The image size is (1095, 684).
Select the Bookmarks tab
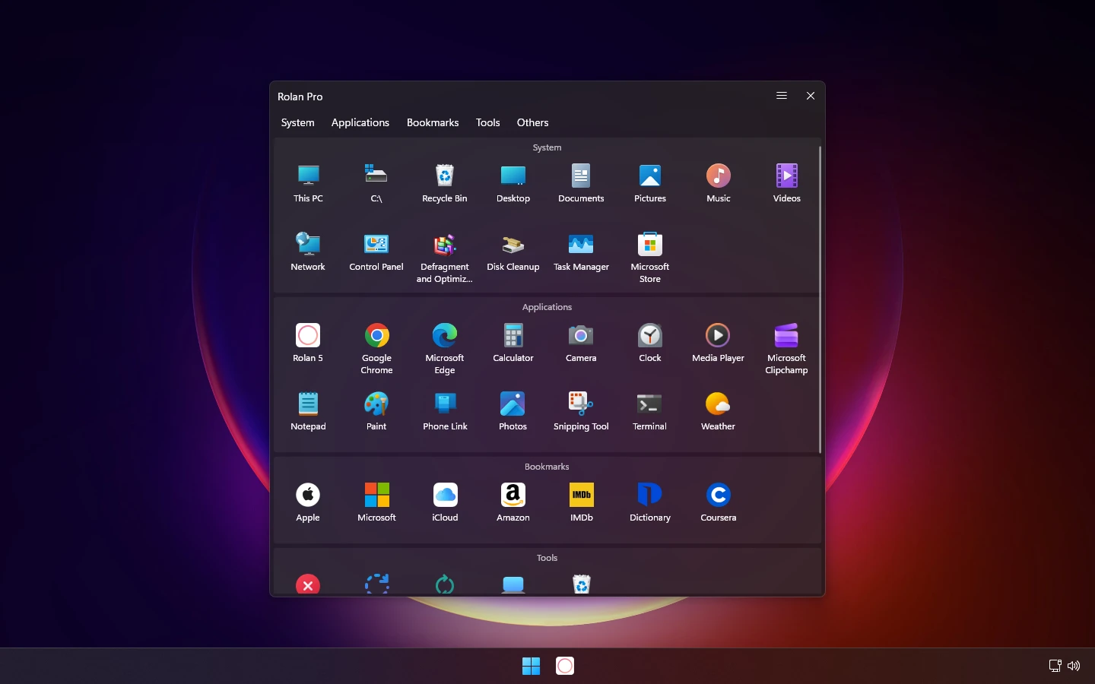(433, 122)
